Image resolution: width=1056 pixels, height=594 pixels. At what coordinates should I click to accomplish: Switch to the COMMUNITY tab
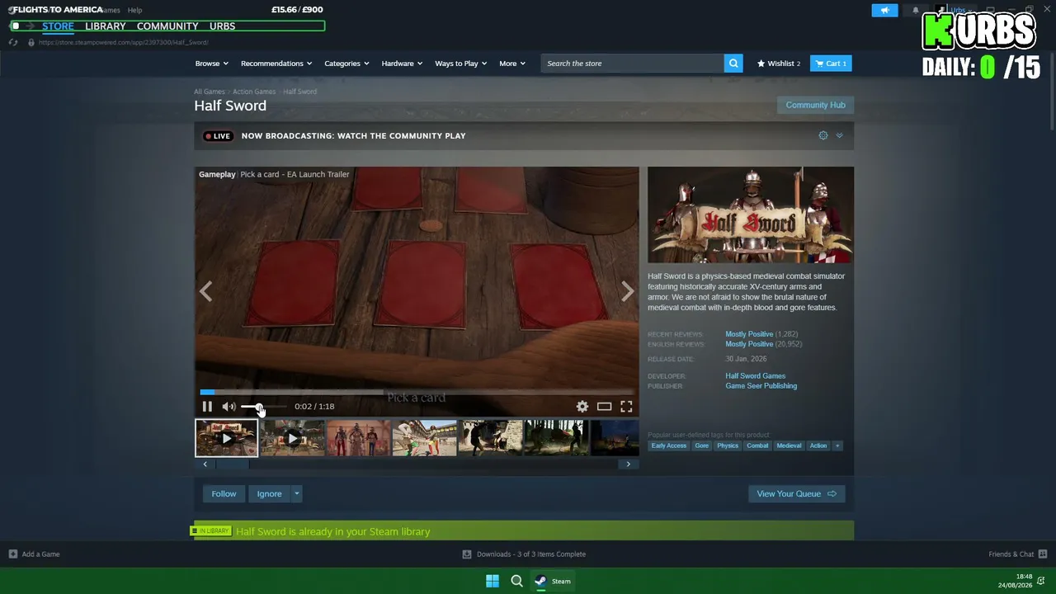[167, 26]
